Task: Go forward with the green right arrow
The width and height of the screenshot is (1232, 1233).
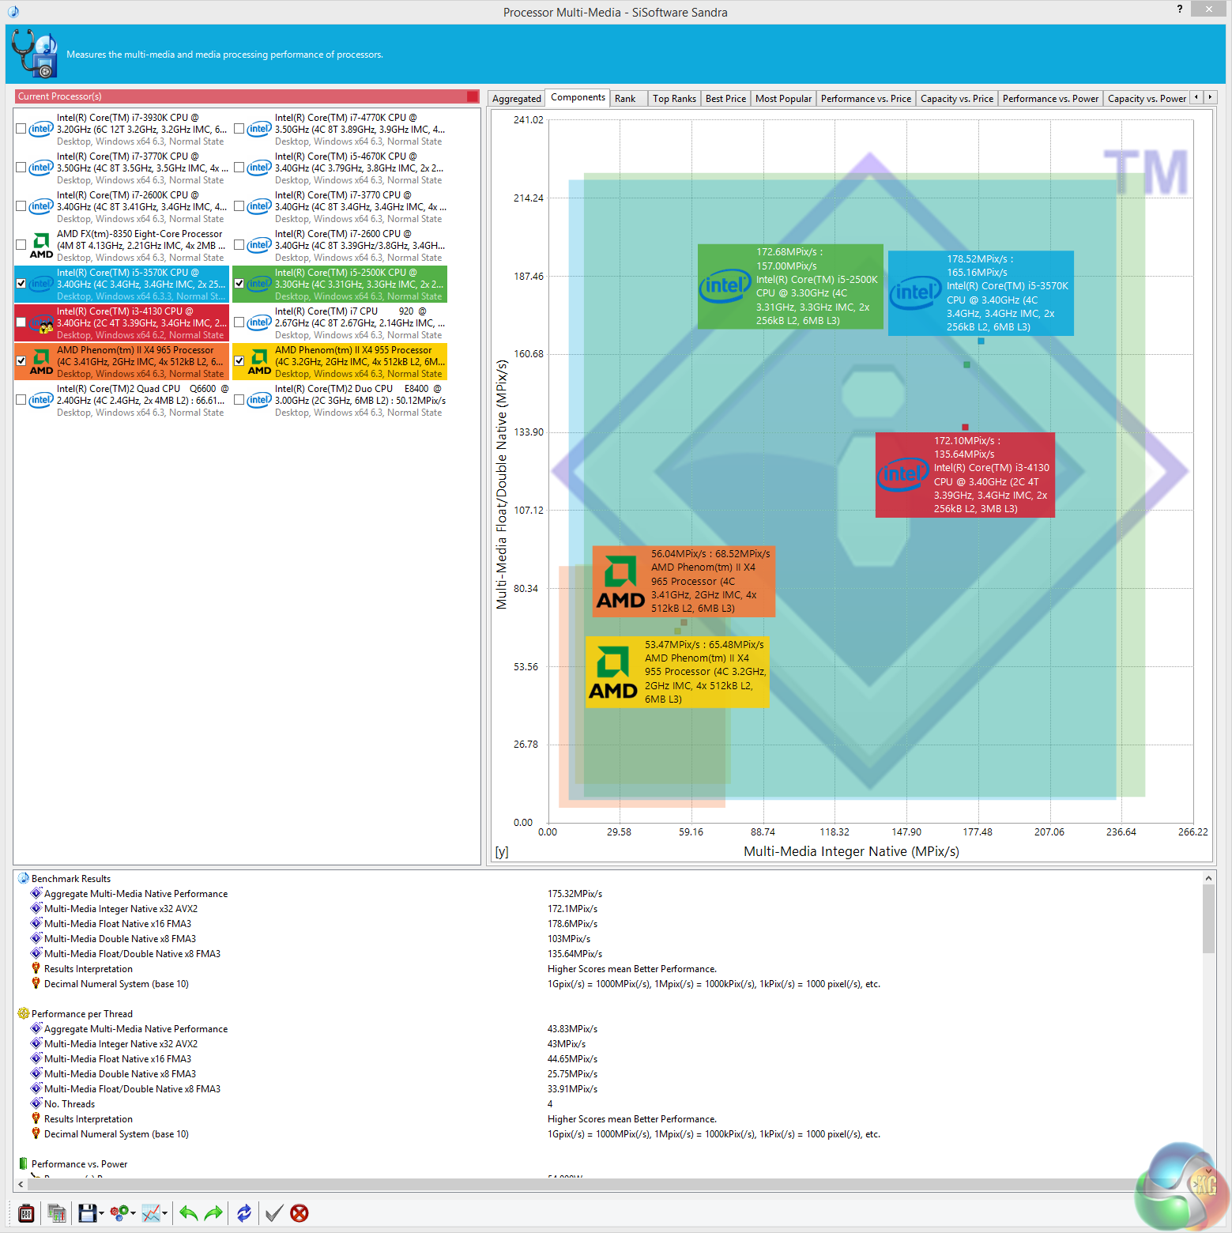Action: (213, 1213)
